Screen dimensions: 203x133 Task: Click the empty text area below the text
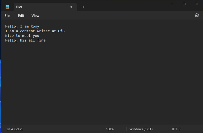[x=101, y=83]
